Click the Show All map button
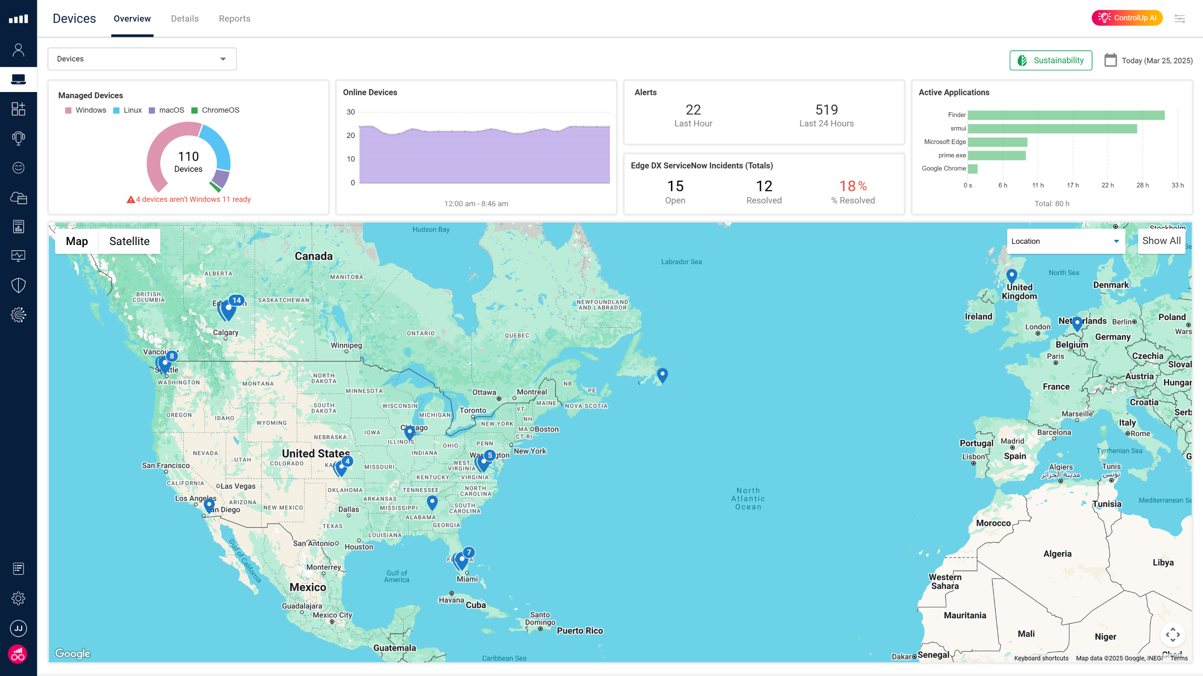 tap(1161, 241)
